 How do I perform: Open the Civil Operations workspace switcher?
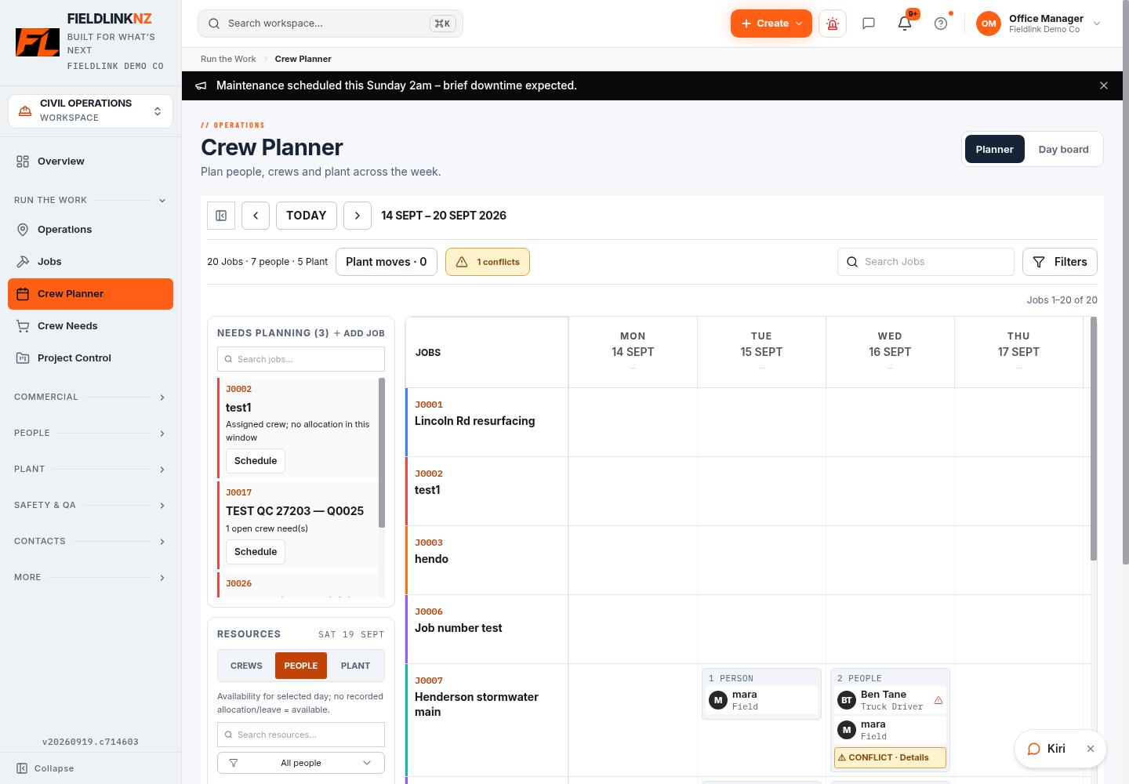(x=90, y=111)
